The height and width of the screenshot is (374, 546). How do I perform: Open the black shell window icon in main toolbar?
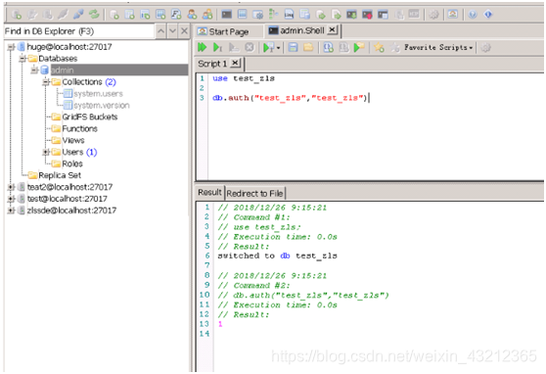pos(227,15)
